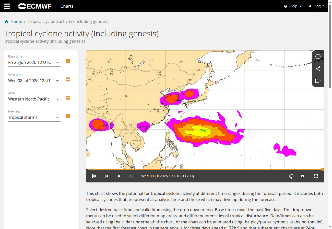Jump to first forecast step

94,176
